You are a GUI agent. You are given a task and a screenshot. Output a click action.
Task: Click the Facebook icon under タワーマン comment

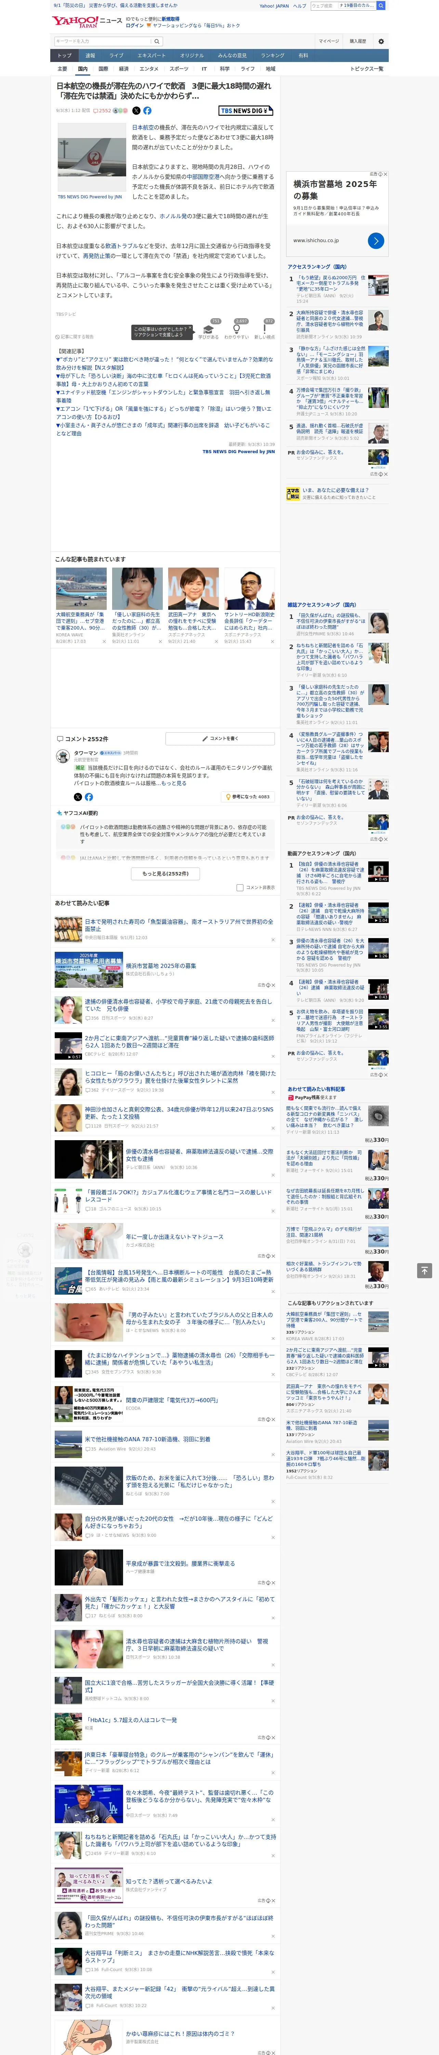coord(89,796)
